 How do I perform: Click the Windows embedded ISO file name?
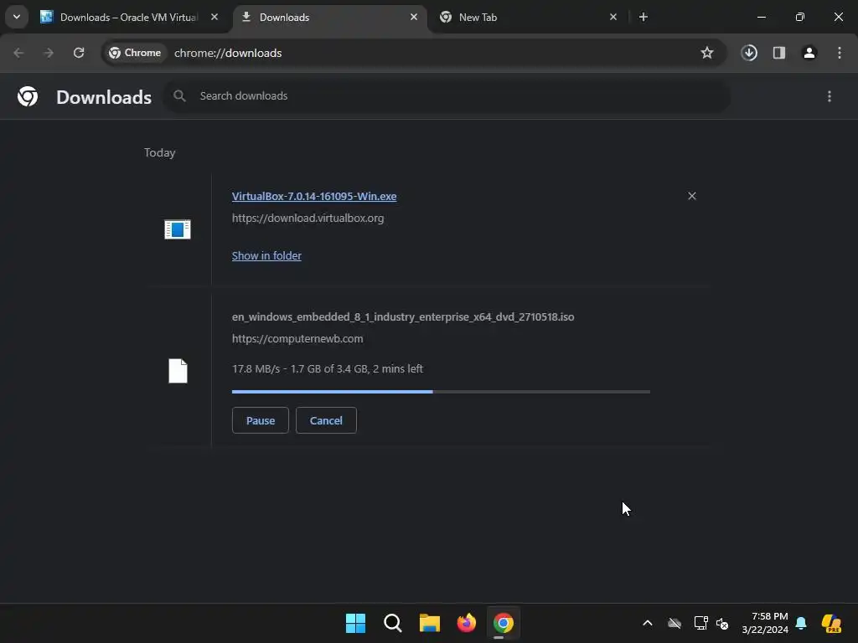pos(403,317)
